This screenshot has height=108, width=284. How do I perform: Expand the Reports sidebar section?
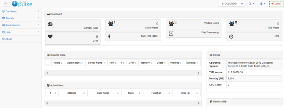coord(21,18)
